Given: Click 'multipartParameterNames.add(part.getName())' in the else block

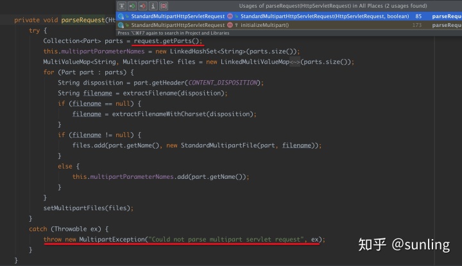Looking at the screenshot, I should click(168, 176).
